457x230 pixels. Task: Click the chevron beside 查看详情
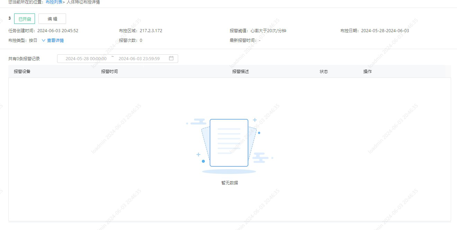[44, 40]
